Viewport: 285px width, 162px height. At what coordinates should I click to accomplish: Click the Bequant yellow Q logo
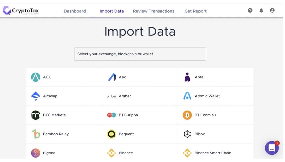[x=111, y=134]
